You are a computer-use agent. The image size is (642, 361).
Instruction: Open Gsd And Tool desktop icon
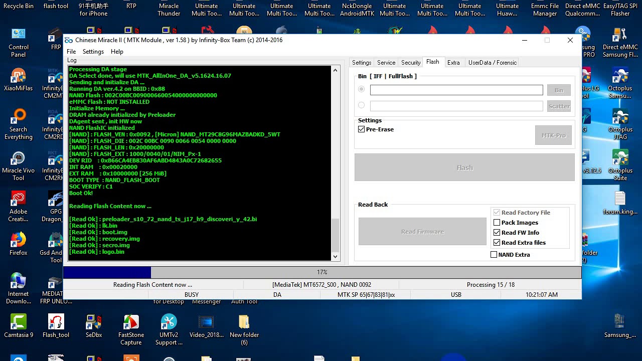tap(52, 248)
